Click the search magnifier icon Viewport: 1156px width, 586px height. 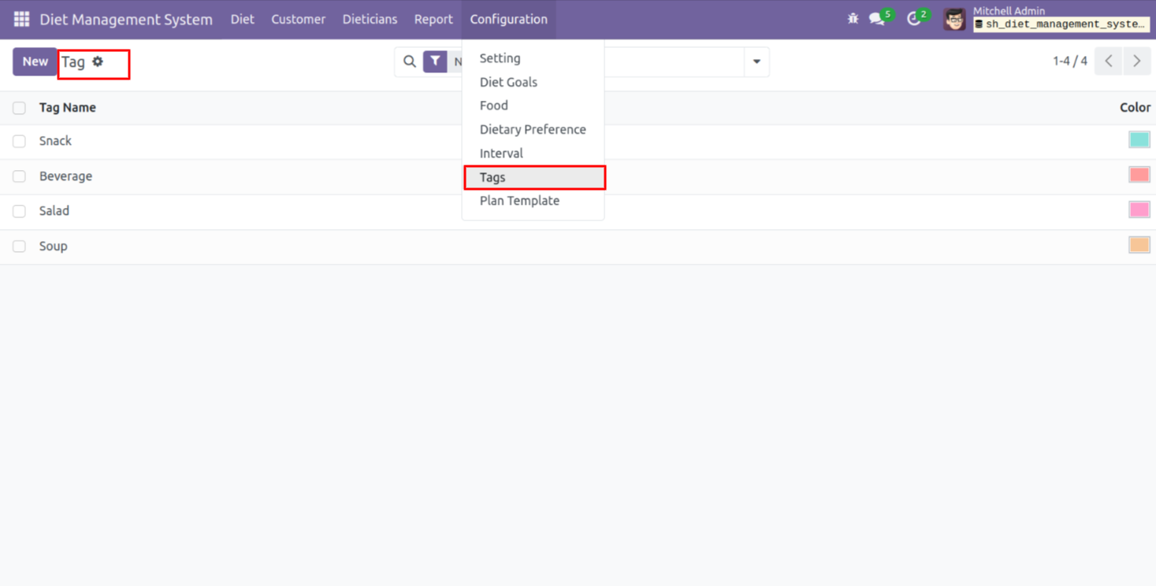[410, 61]
